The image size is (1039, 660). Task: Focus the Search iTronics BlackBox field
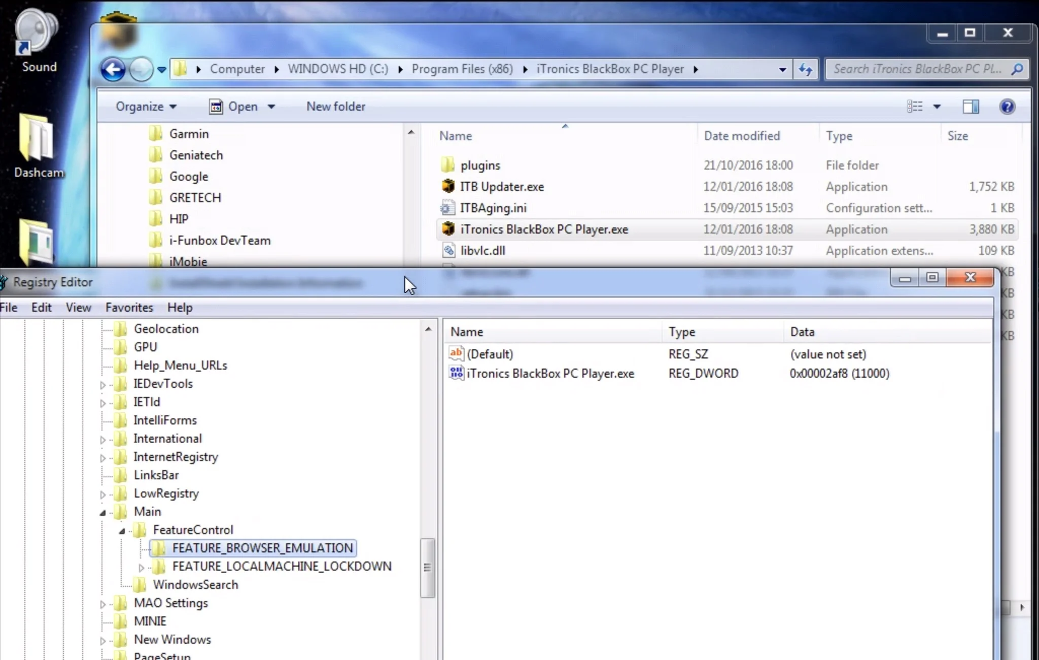[x=918, y=69]
